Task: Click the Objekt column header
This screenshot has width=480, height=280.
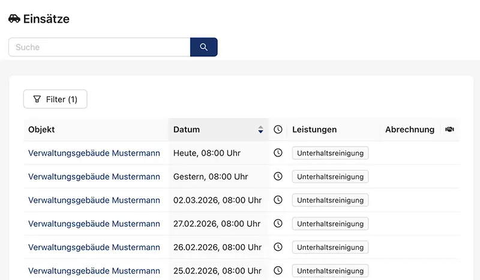Action: coord(41,129)
